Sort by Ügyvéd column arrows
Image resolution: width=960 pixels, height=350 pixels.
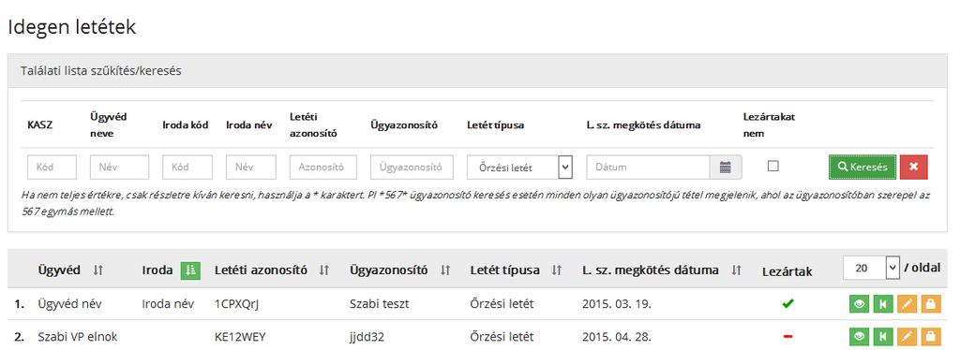97,270
